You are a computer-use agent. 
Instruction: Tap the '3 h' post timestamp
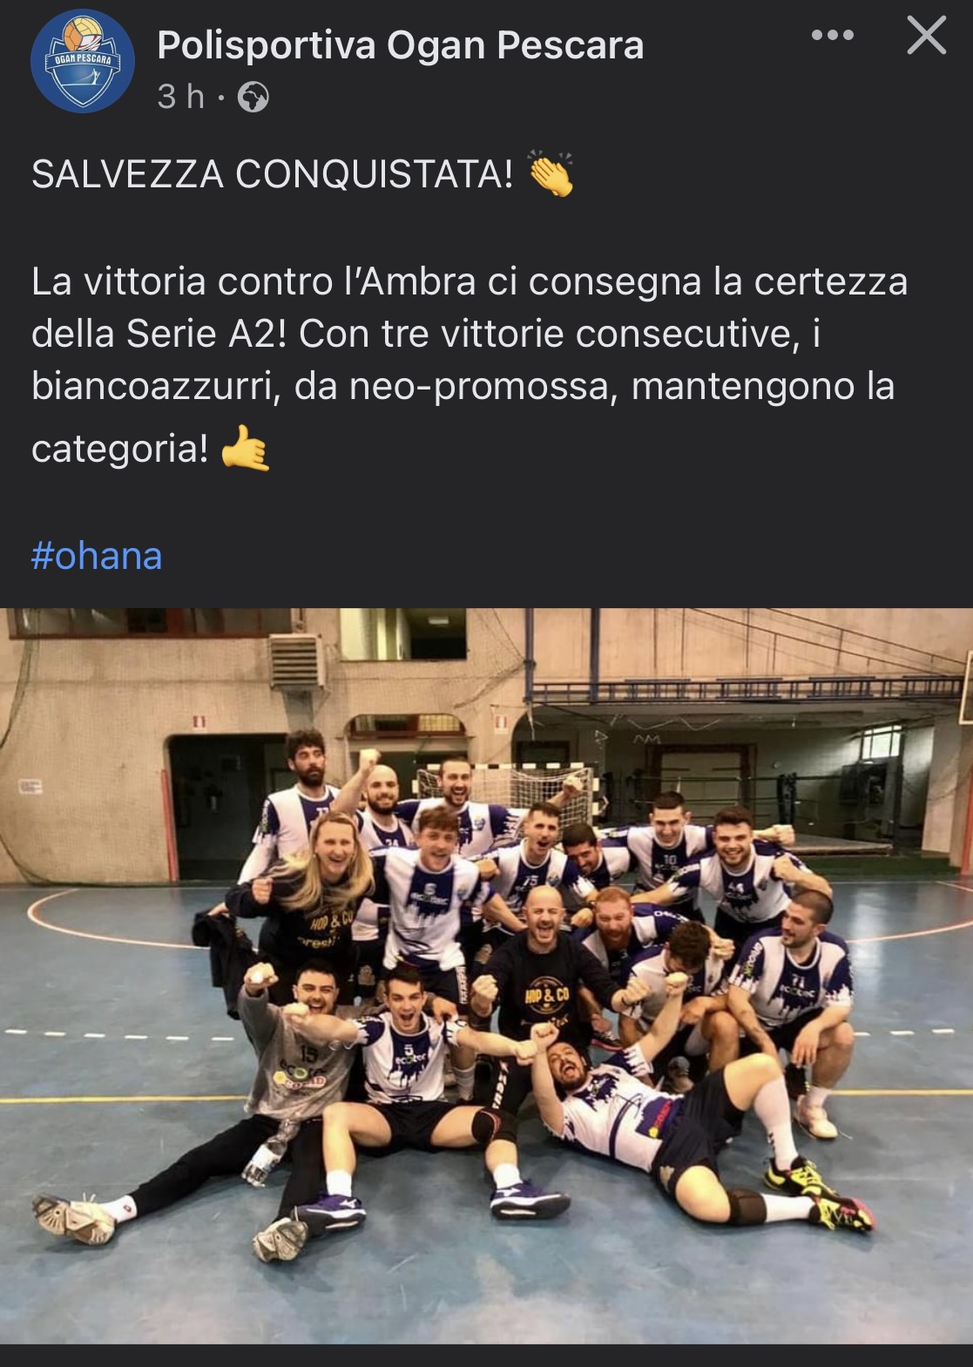click(x=180, y=97)
